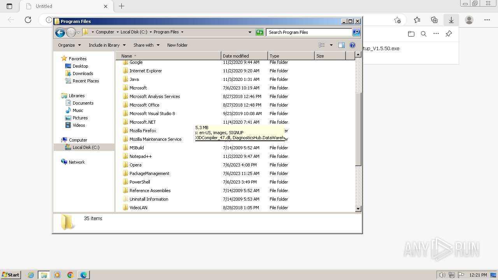Click the search magnifier button in Explorer

(356, 32)
